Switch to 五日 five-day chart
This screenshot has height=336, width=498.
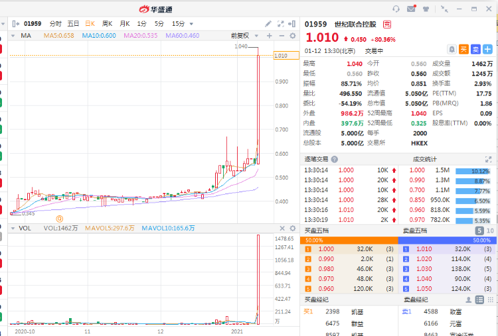73,23
